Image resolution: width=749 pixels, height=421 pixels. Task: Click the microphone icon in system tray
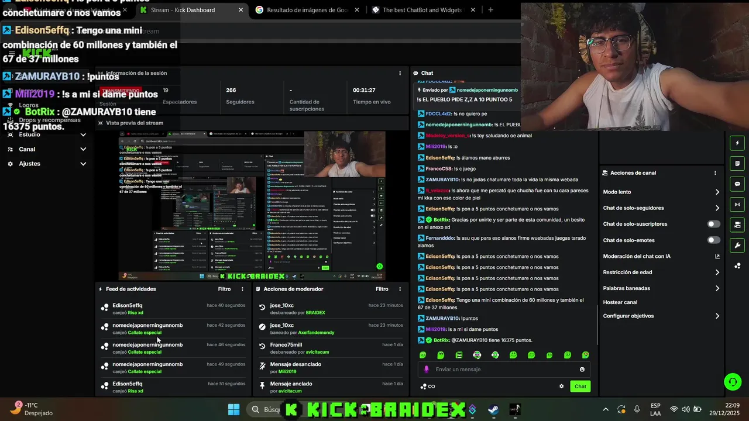pos(637,409)
